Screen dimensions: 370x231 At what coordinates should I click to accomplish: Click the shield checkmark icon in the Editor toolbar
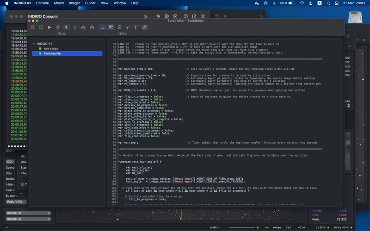[119, 27]
